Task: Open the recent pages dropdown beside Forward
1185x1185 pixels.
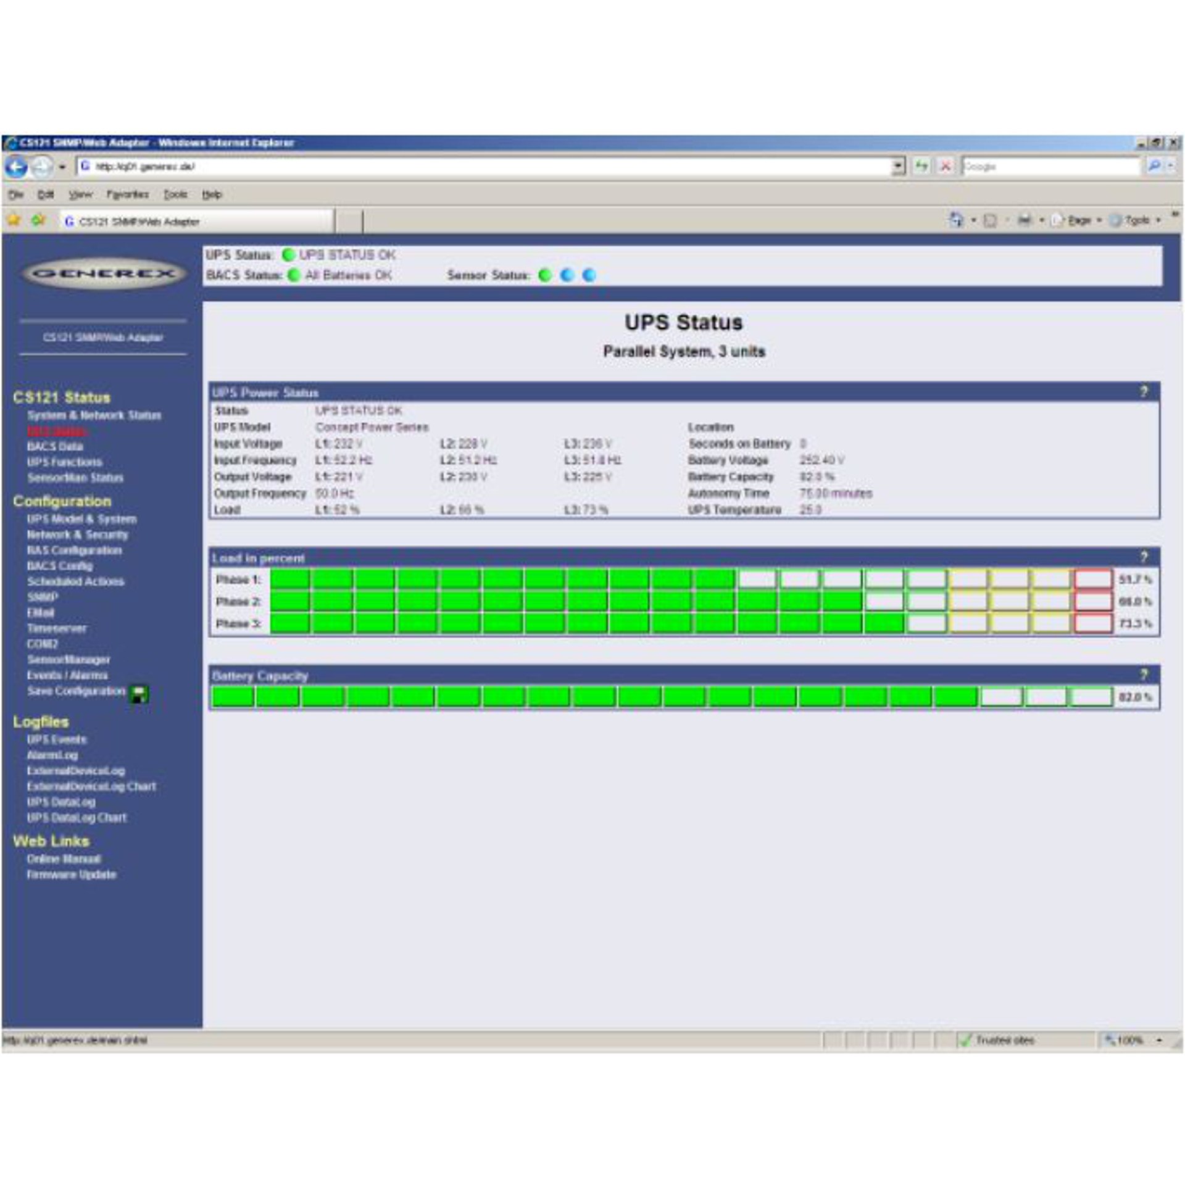Action: 62,167
